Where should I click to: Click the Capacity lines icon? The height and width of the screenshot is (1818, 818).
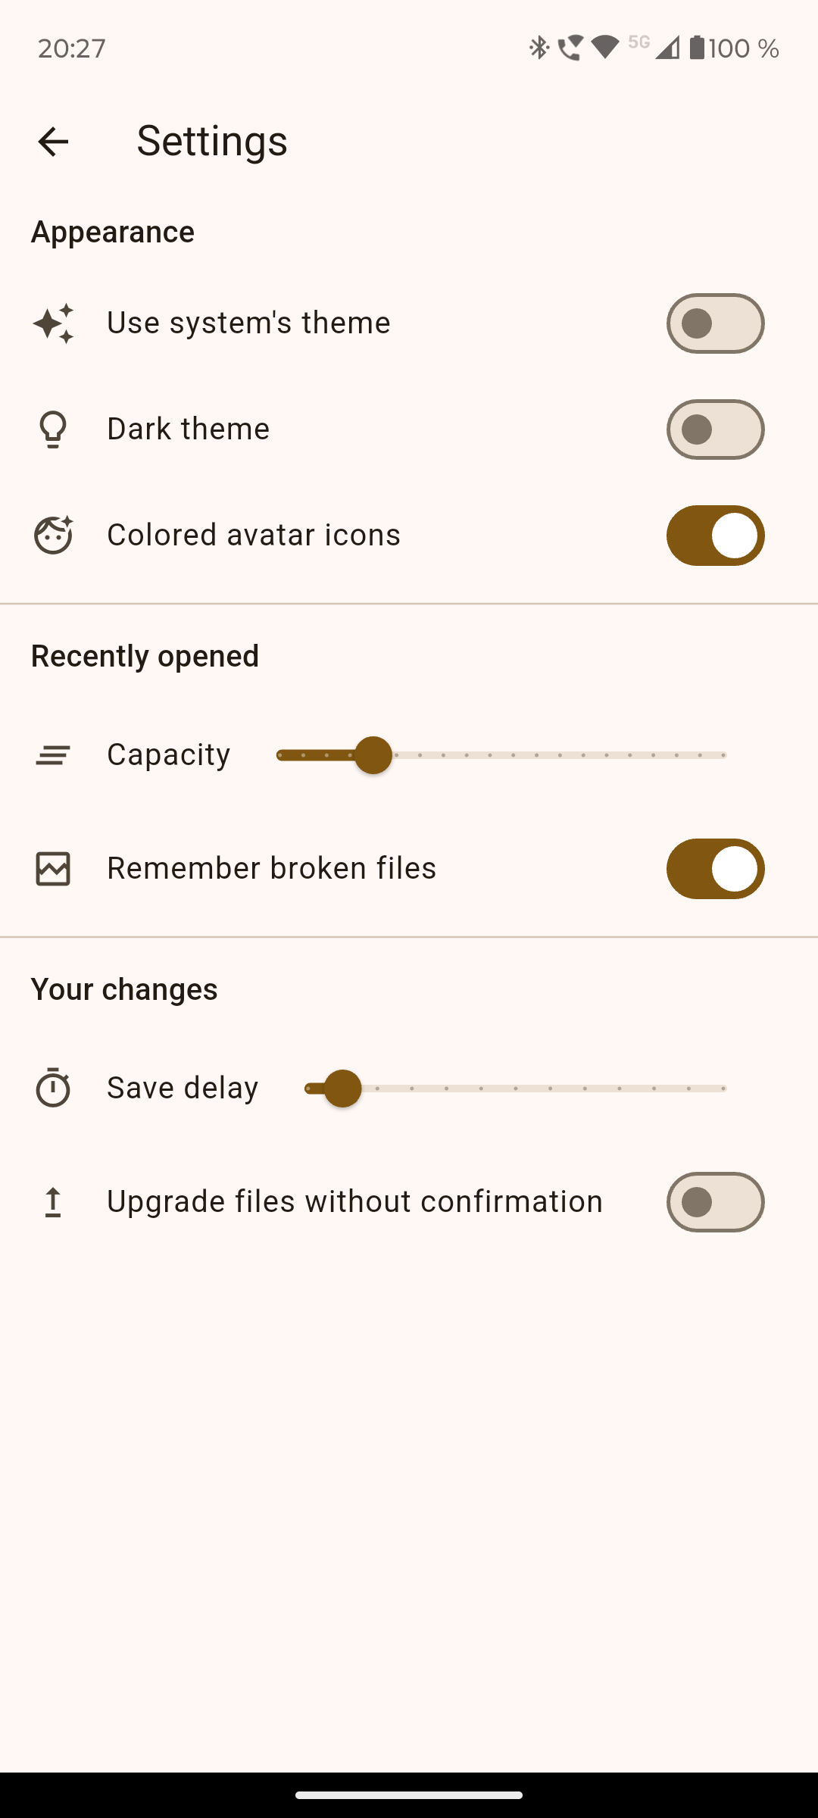point(53,755)
